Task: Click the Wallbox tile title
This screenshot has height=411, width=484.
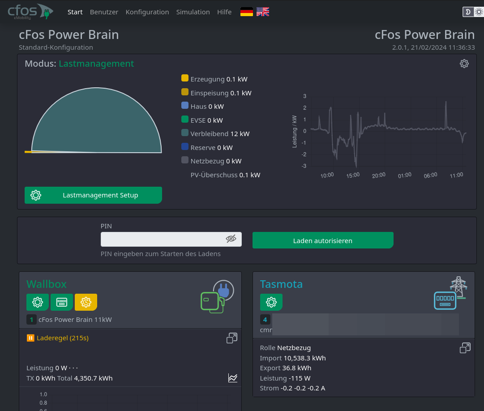Action: [47, 284]
